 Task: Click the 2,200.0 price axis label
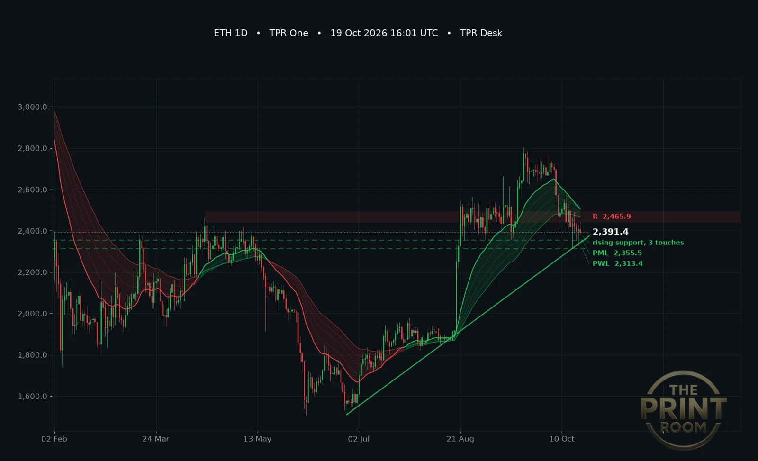[x=32, y=272]
